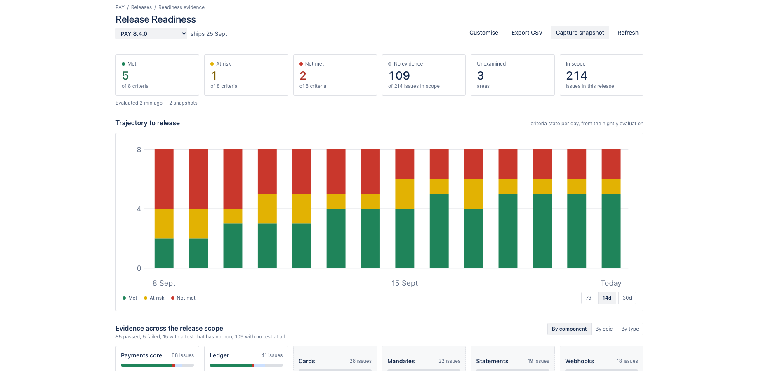Click the 8 Sept bar in the chart

tap(164, 209)
